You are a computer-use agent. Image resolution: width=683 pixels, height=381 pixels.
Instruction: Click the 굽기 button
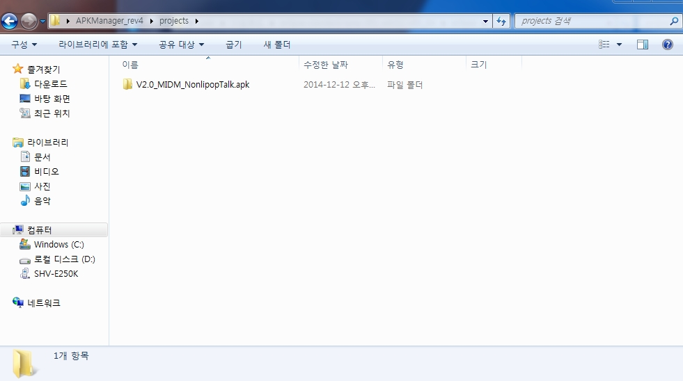233,44
